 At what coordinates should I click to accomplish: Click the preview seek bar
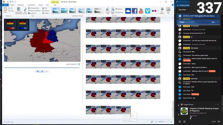pos(42,68)
